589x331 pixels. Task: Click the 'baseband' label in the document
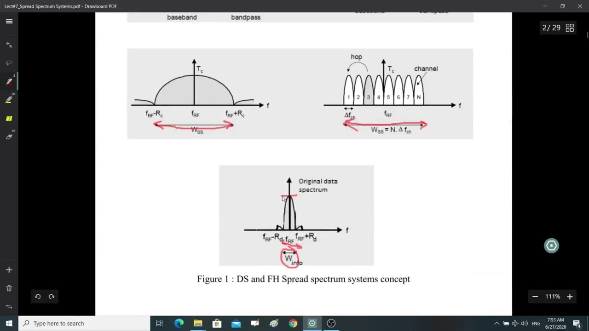point(182,17)
